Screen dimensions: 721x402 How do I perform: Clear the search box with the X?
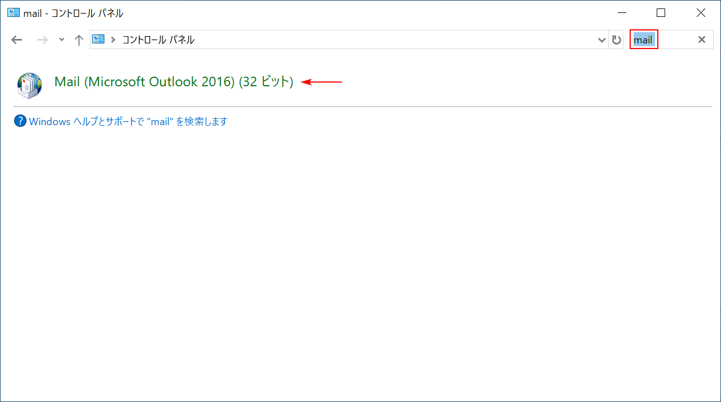tap(702, 39)
